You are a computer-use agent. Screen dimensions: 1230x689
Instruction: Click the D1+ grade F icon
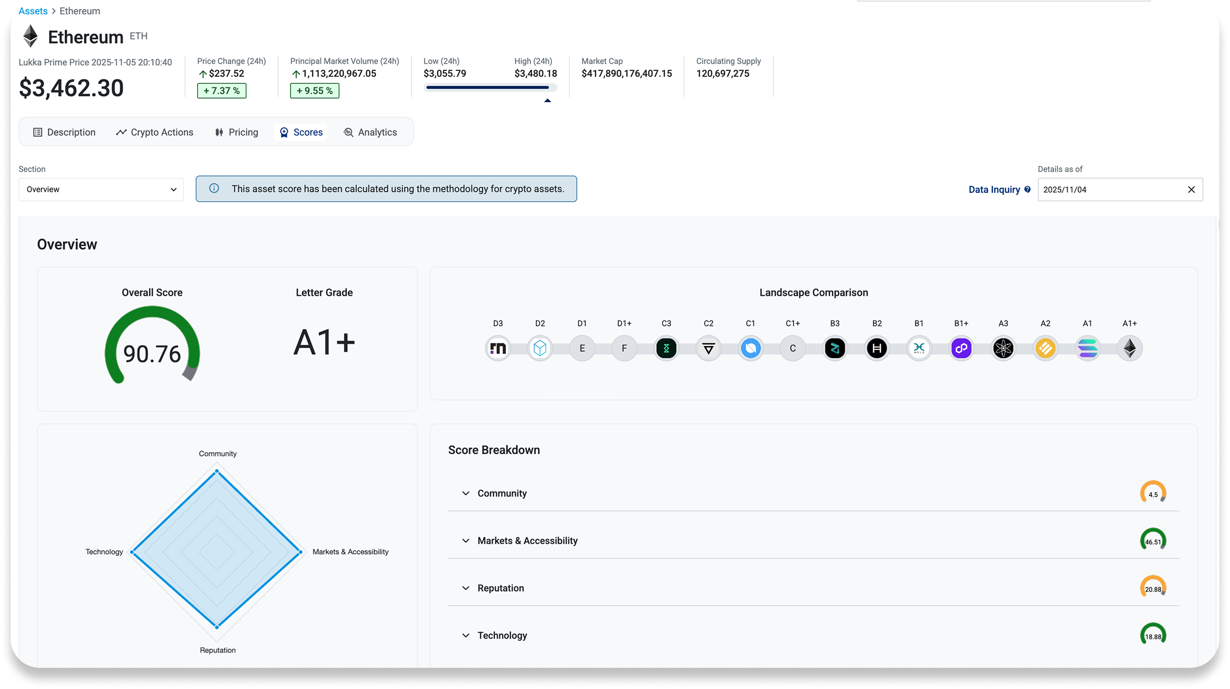point(624,348)
